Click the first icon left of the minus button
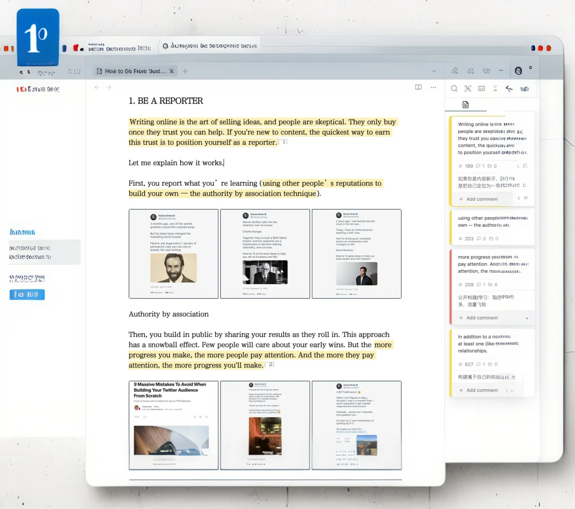Screen dimensions: 575x509 tap(487, 71)
